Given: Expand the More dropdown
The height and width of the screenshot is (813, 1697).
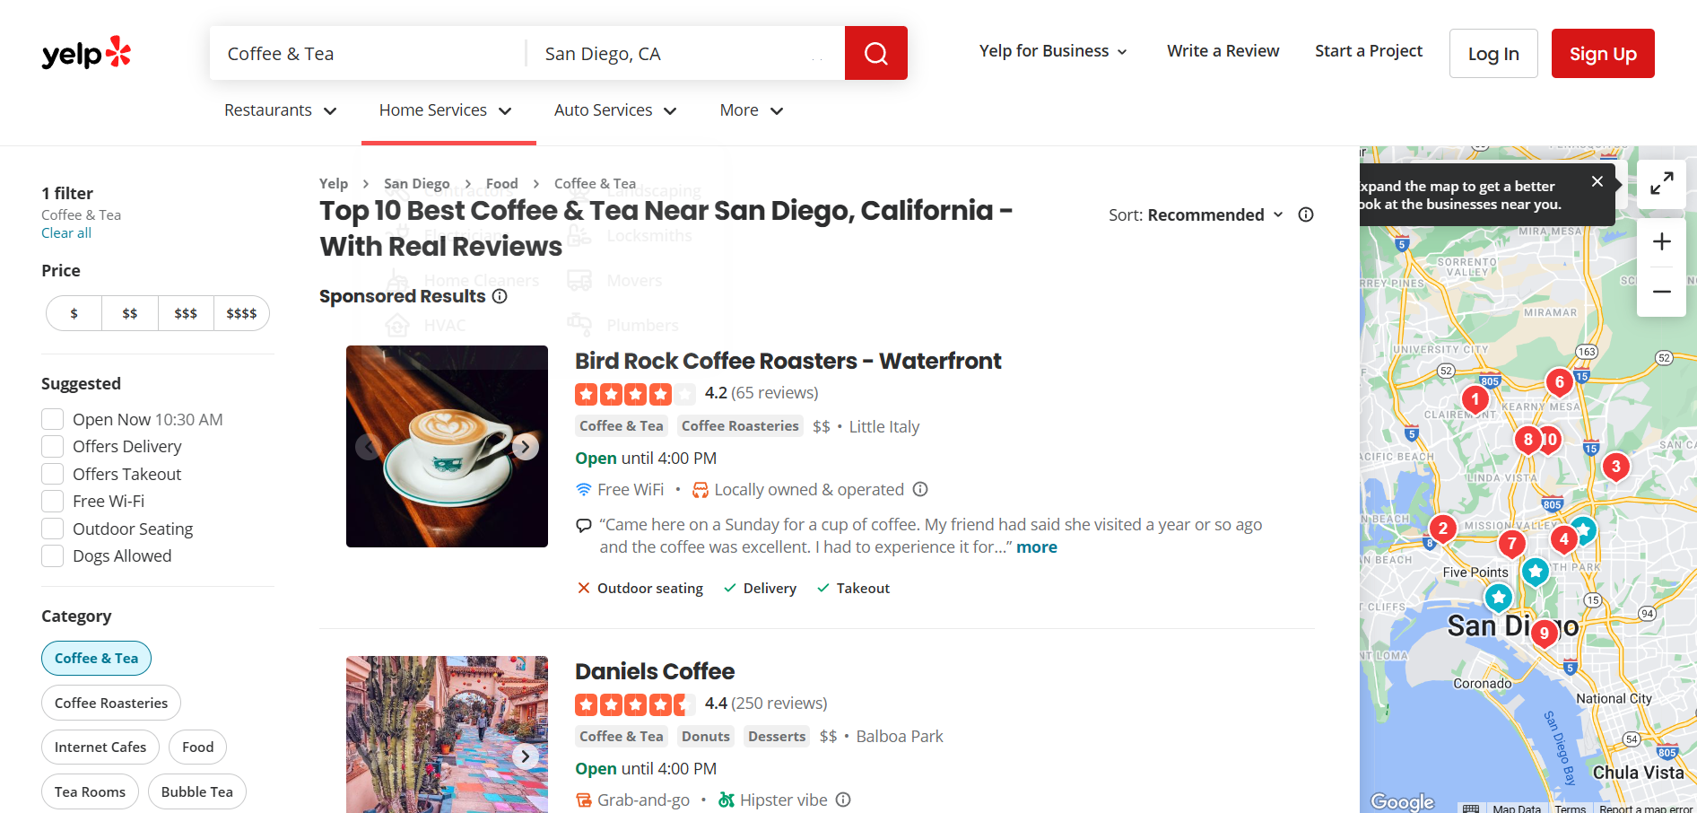Looking at the screenshot, I should point(752,110).
